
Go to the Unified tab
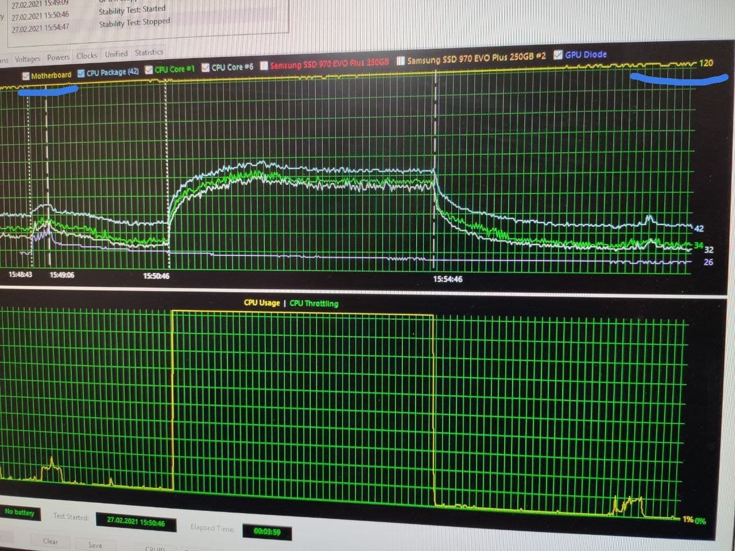116,54
